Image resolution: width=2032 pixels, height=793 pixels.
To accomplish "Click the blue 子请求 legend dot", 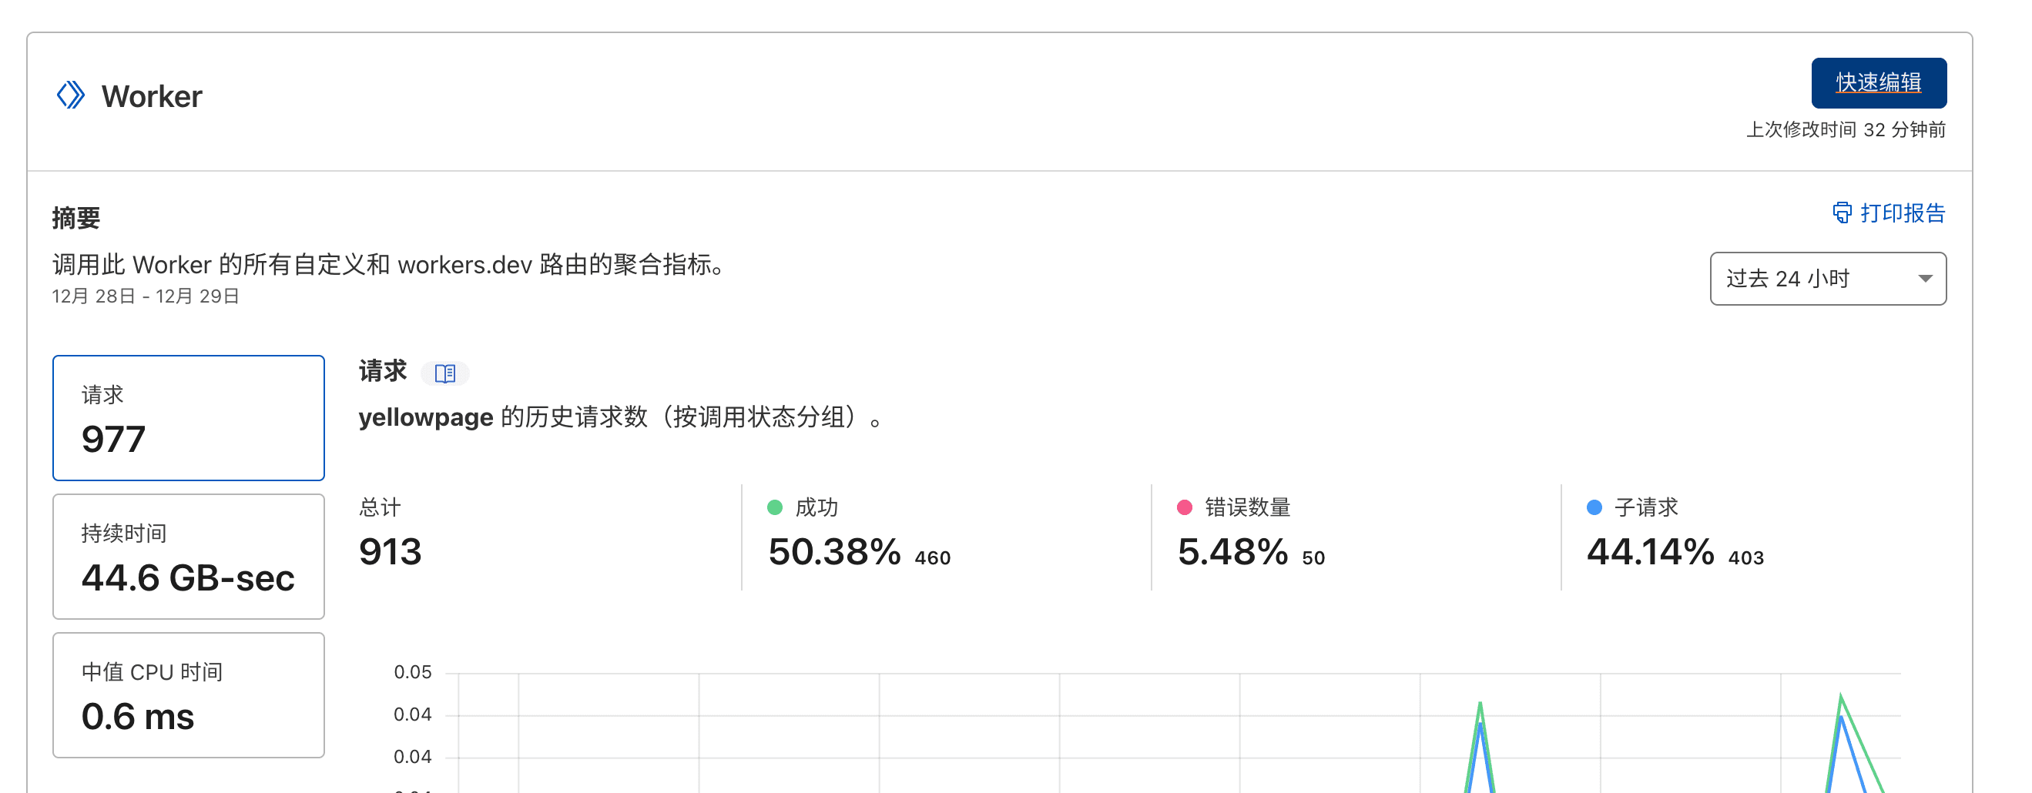I will 1594,507.
